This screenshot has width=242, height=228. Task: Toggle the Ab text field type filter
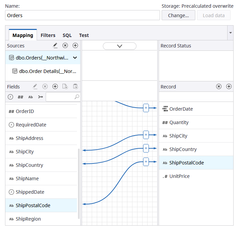31,97
